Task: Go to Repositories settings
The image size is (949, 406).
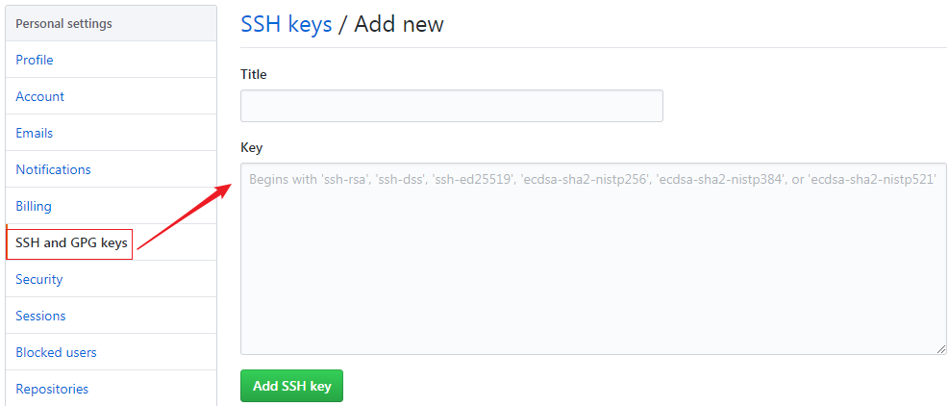Action: (52, 389)
